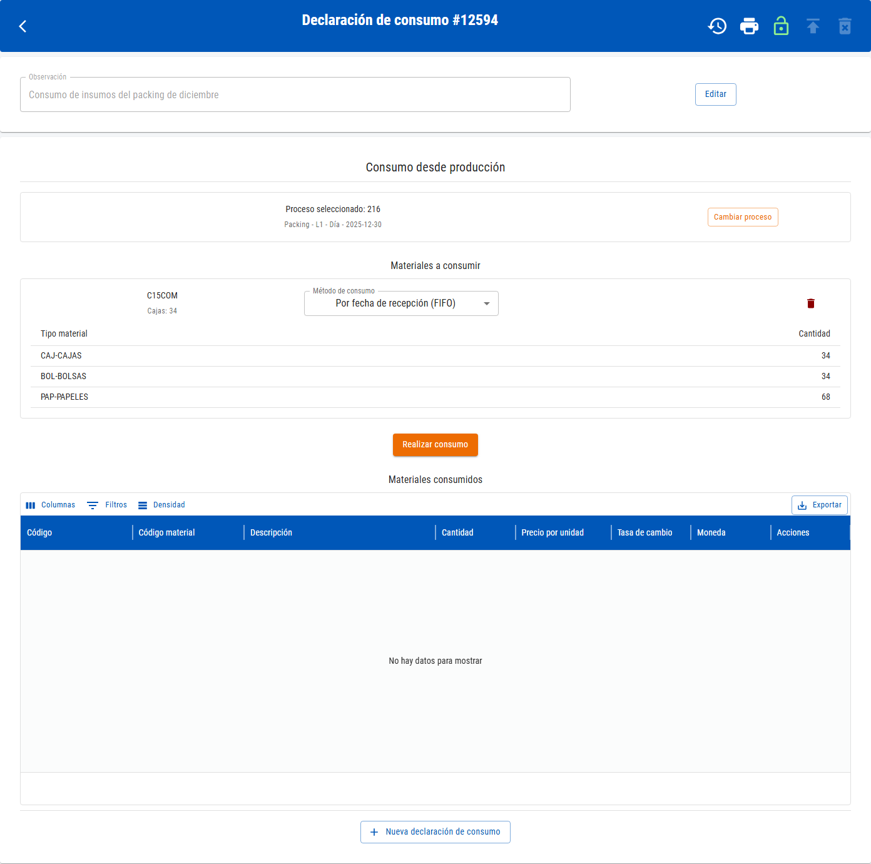The width and height of the screenshot is (871, 864).
Task: Go back using the left chevron arrow
Action: pyautogui.click(x=23, y=26)
